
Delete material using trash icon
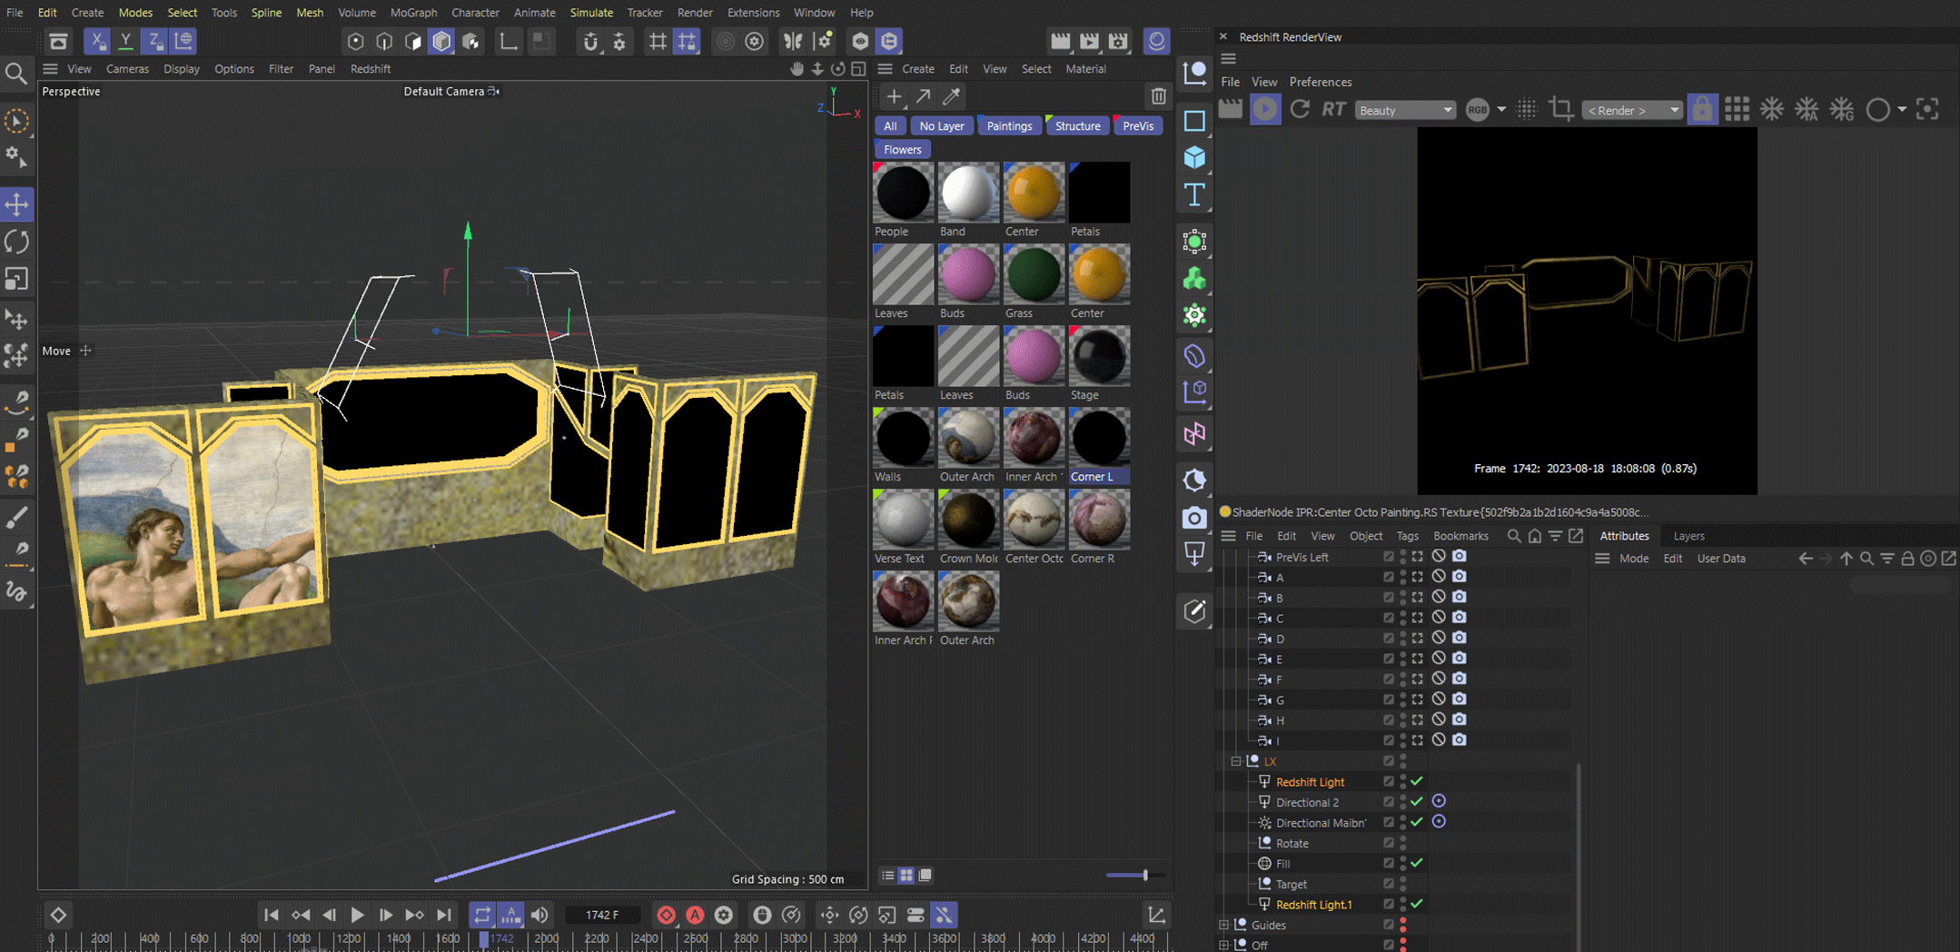pyautogui.click(x=1158, y=96)
